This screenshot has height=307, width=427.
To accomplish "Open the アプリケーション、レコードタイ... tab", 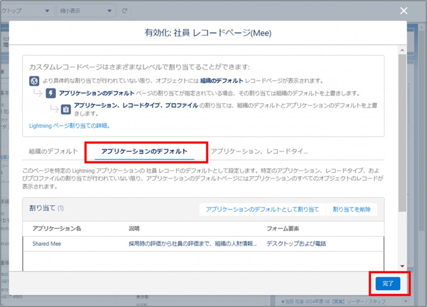I will tap(259, 151).
